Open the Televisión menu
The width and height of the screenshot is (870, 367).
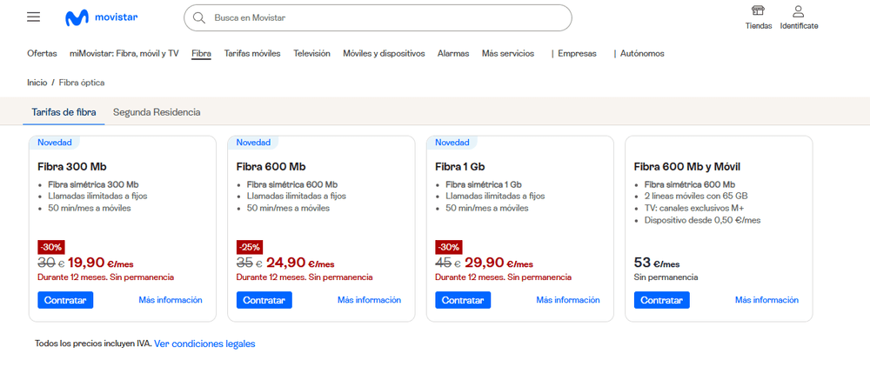311,54
